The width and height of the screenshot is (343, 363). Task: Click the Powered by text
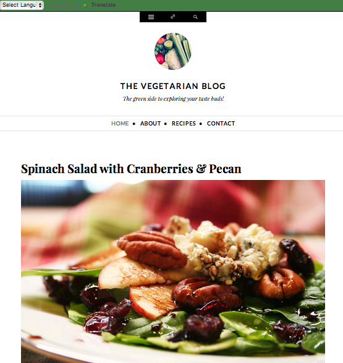(62, 5)
